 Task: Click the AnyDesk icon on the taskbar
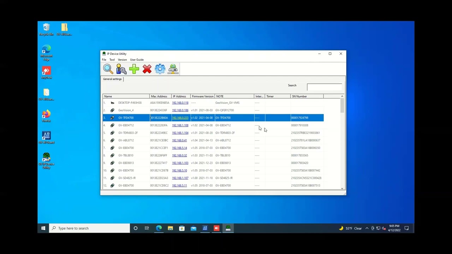point(216,228)
